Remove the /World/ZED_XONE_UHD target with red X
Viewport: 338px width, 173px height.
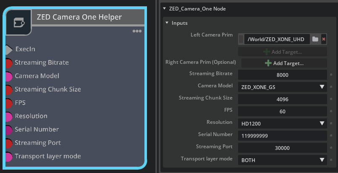[x=324, y=39]
